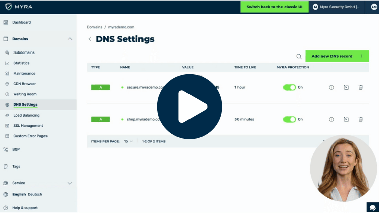Open Statistics in the sidebar
This screenshot has height=213, width=379.
pos(21,63)
